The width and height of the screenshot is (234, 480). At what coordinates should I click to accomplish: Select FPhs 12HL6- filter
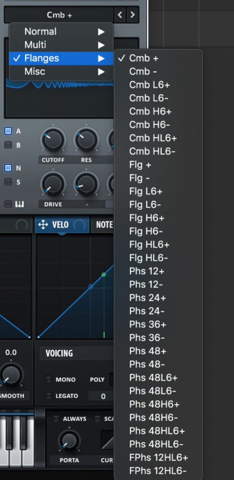[x=158, y=471]
